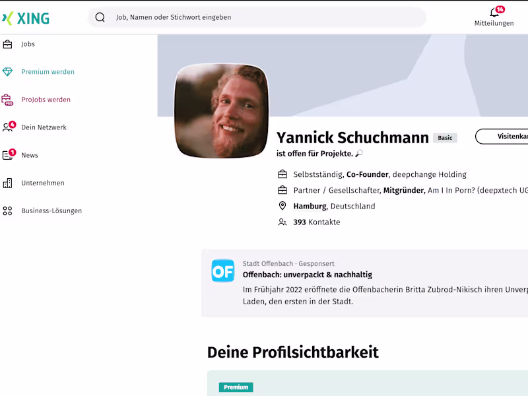Click the Basic membership badge
Viewport: 528px width, 396px height.
tap(445, 138)
